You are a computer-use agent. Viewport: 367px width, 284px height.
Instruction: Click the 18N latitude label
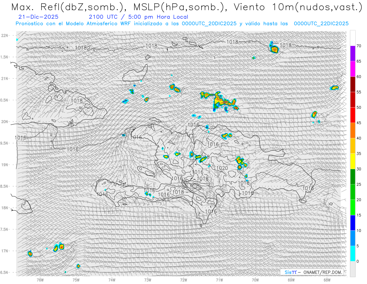tap(5, 208)
